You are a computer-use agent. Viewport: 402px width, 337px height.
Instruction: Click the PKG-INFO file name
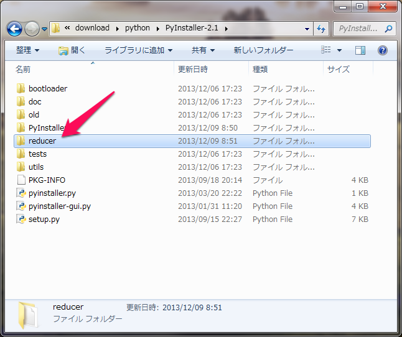pos(47,180)
